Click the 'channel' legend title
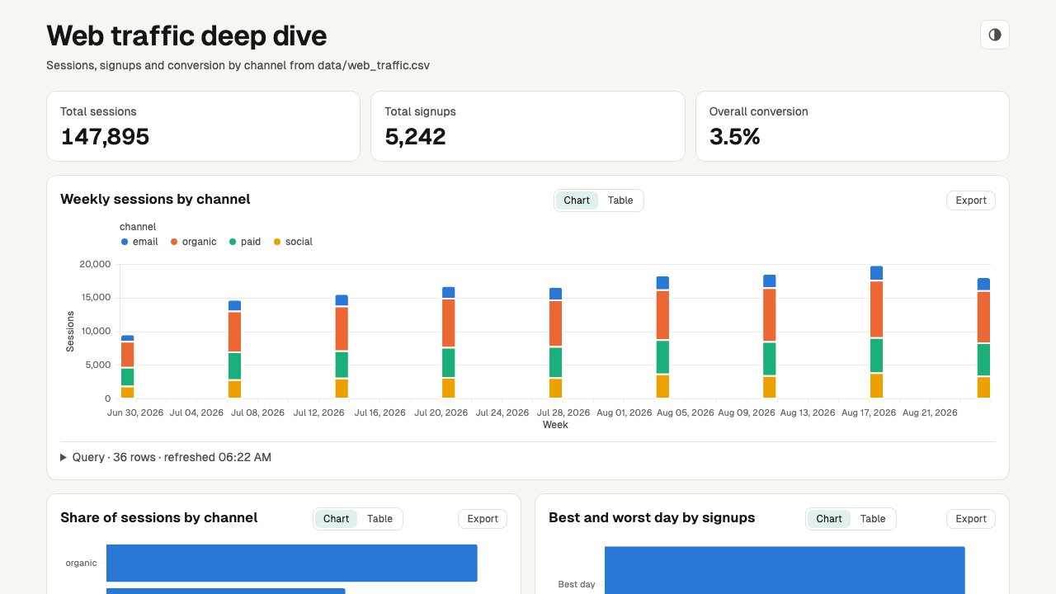1056x594 pixels. [138, 227]
